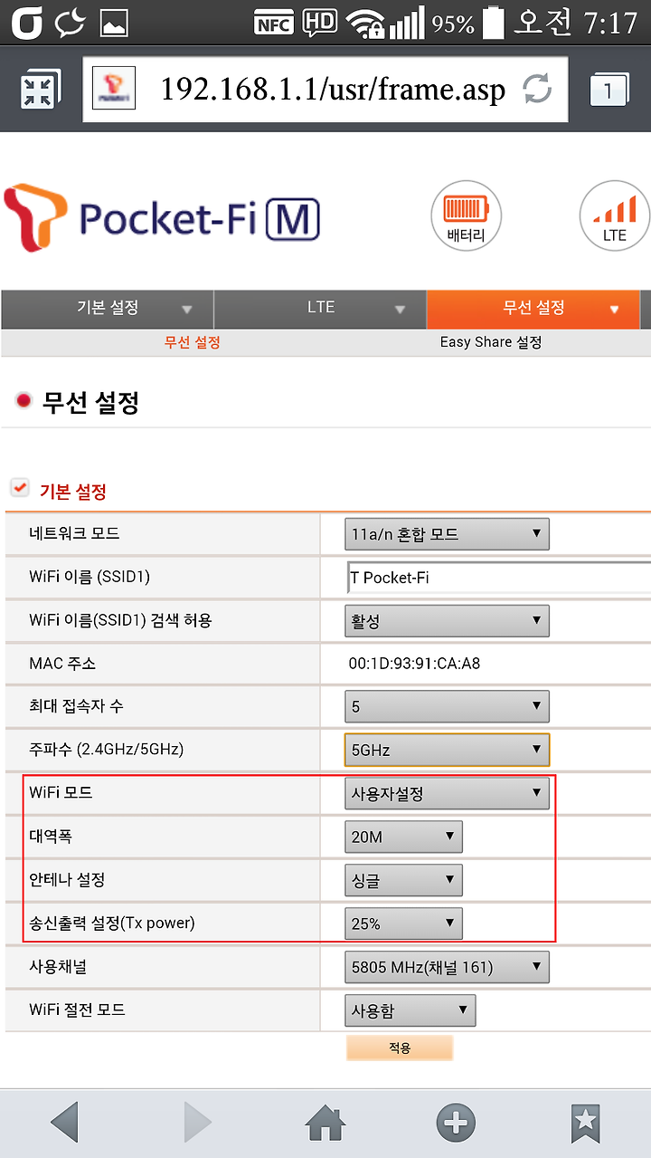The width and height of the screenshot is (651, 1158).
Task: Tap the clock showing 오전 7:17
Action: tap(576, 23)
